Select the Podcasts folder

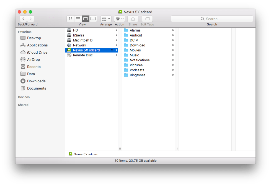[x=148, y=70]
